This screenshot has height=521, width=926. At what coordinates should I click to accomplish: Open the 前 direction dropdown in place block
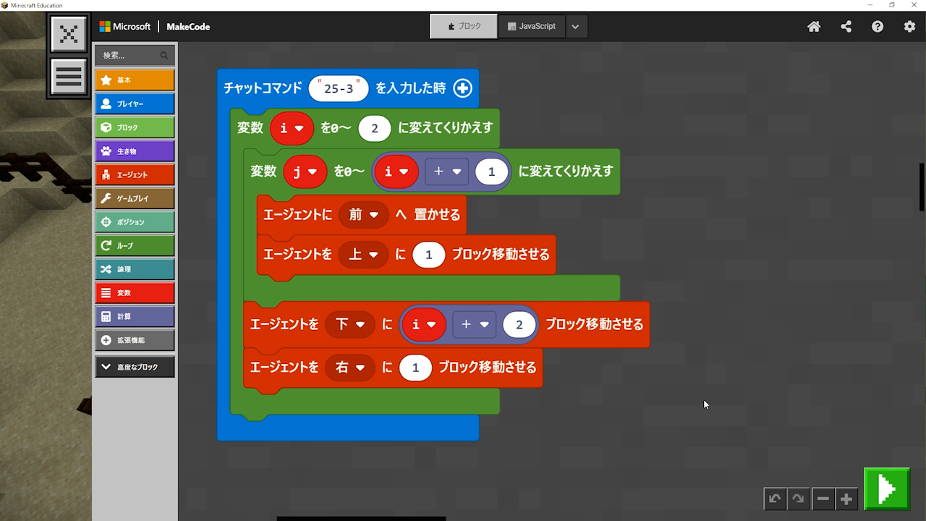coord(363,215)
